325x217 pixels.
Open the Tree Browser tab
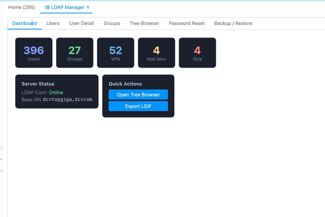[x=144, y=23]
